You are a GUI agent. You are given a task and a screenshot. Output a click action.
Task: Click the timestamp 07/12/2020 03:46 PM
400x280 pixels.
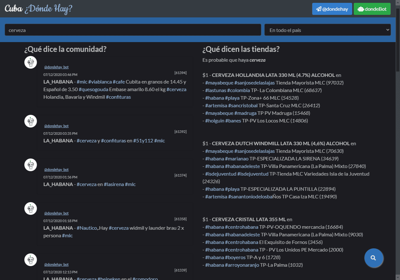[60, 75]
